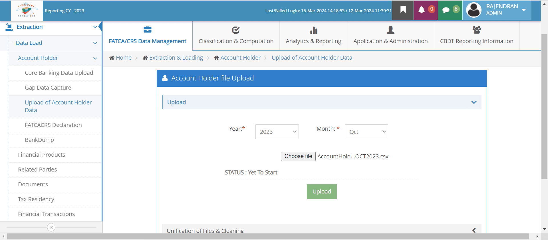Open the Year dropdown showing 2023

pyautogui.click(x=277, y=132)
